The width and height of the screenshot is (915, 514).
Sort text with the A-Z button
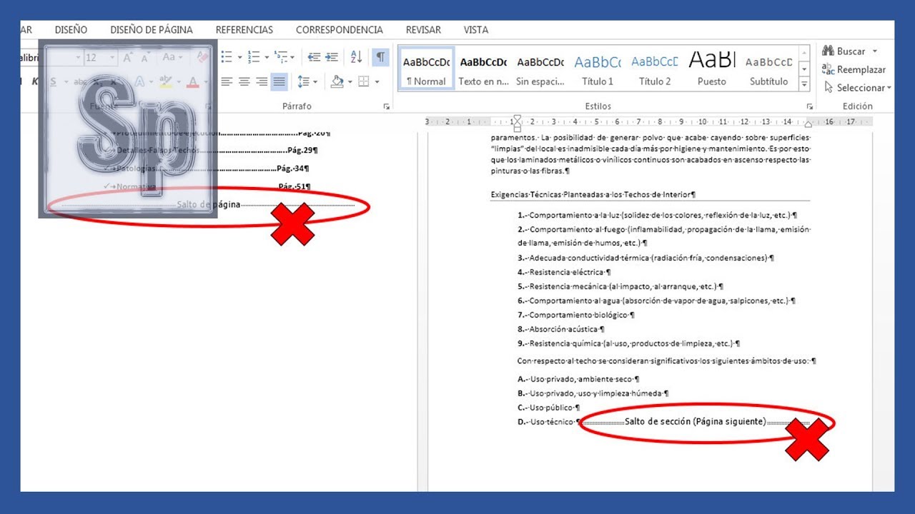[356, 57]
